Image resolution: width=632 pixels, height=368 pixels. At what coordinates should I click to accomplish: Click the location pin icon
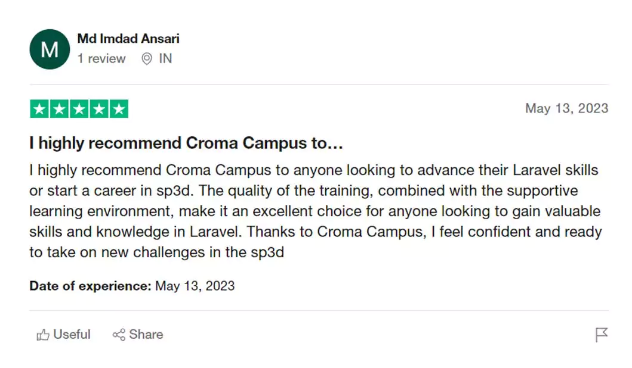click(147, 59)
